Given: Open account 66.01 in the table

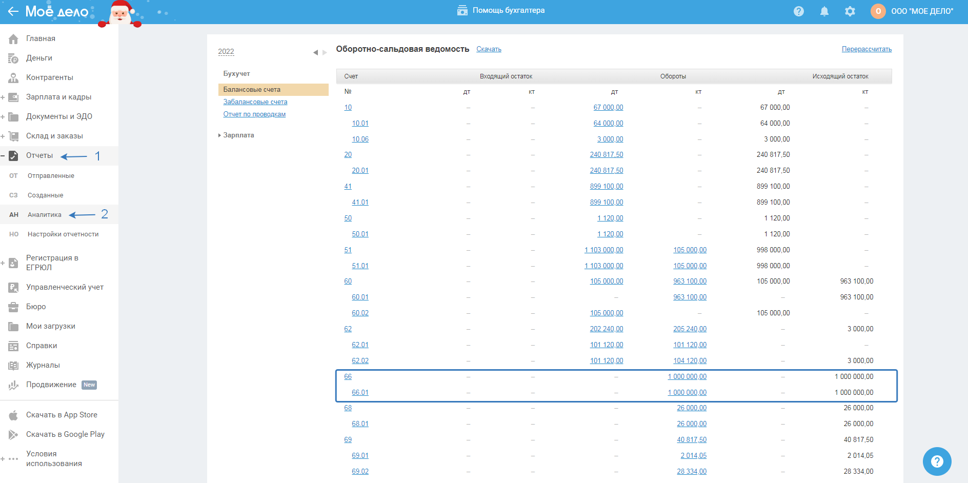Looking at the screenshot, I should [x=360, y=393].
